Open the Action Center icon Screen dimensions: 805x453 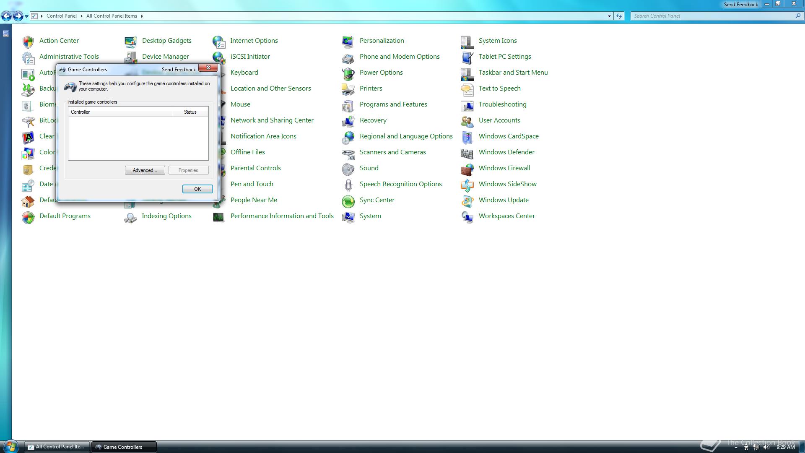28,41
